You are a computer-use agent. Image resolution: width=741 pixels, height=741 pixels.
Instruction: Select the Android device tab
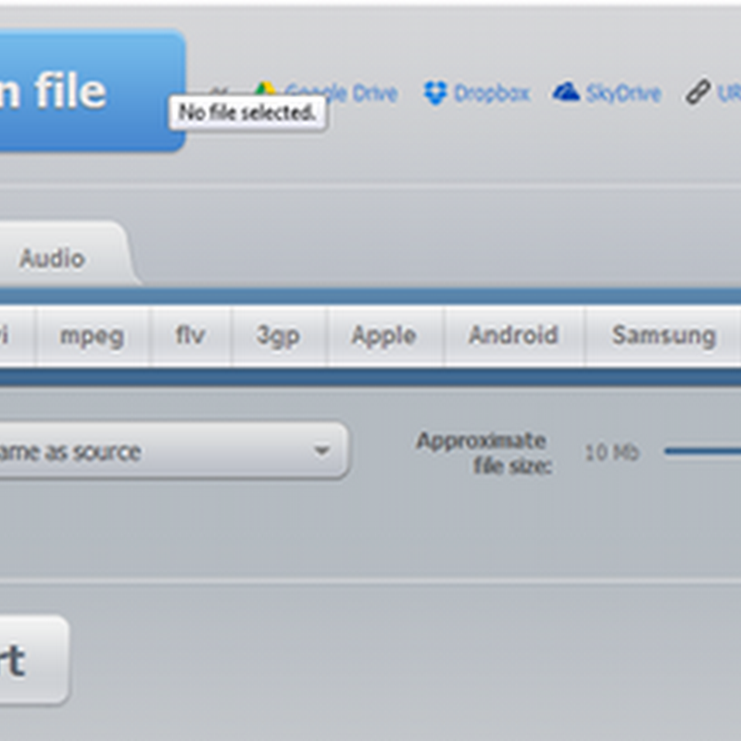point(514,336)
